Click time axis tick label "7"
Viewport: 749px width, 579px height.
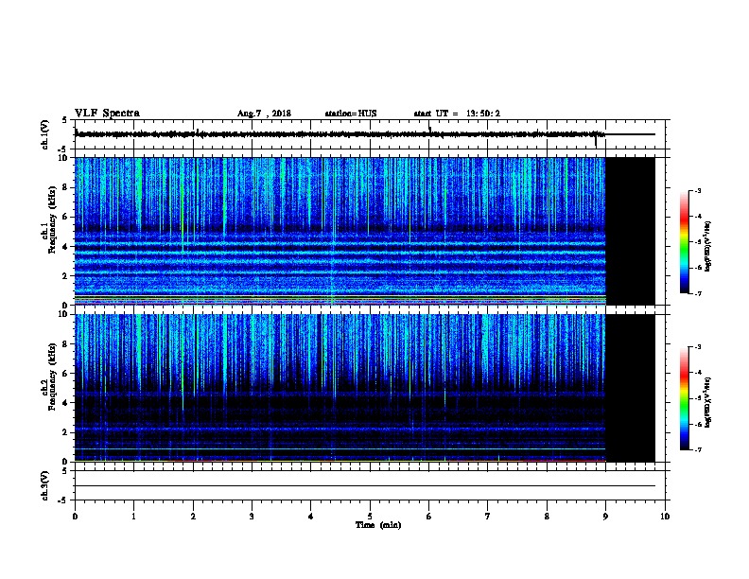click(488, 516)
